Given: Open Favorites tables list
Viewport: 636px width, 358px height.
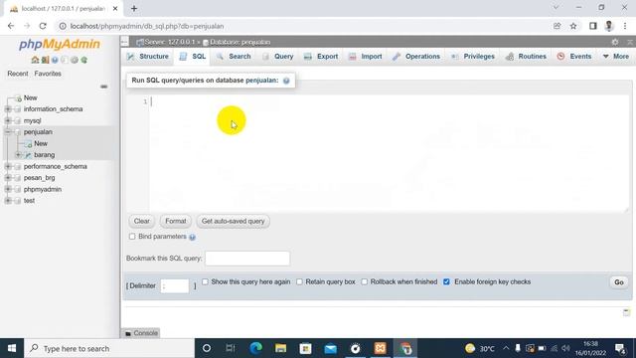Looking at the screenshot, I should [x=48, y=74].
